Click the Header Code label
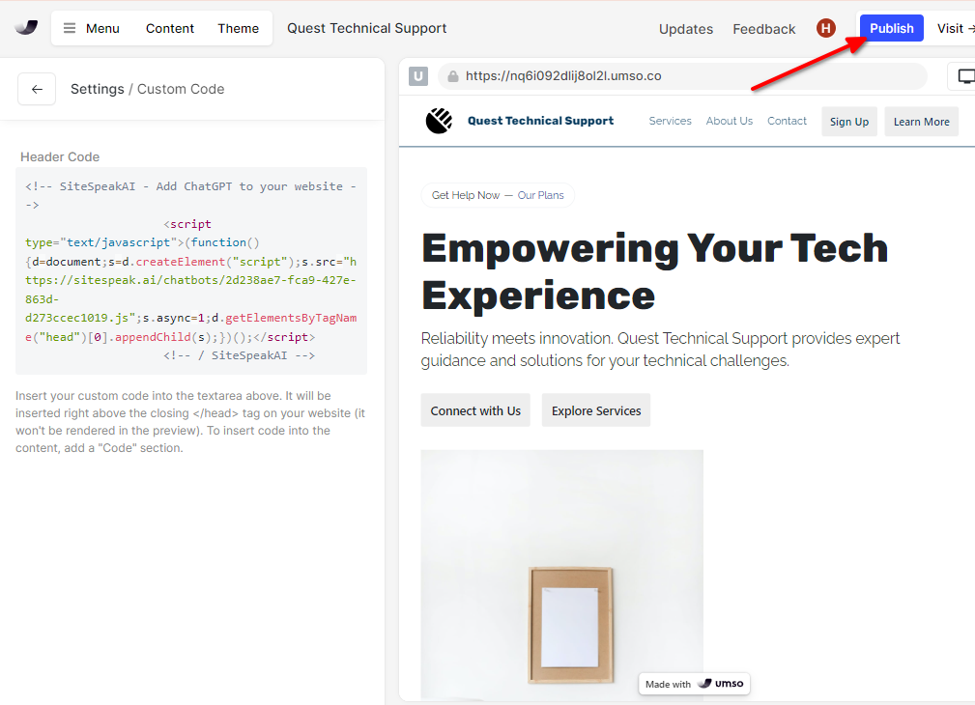Screen dimensions: 975x705 [x=60, y=156]
